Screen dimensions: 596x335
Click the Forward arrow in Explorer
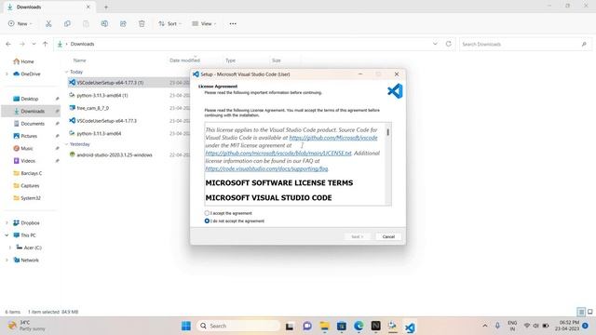click(22, 44)
